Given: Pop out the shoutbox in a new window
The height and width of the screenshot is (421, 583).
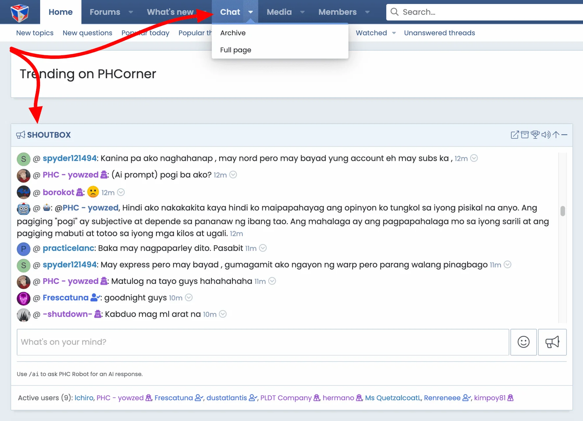Looking at the screenshot, I should click(515, 135).
